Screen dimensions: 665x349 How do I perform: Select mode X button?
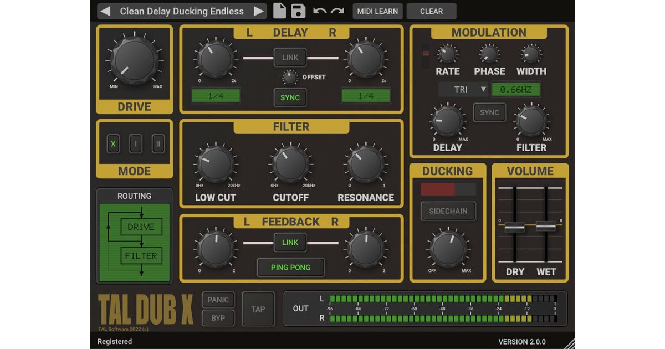(113, 144)
